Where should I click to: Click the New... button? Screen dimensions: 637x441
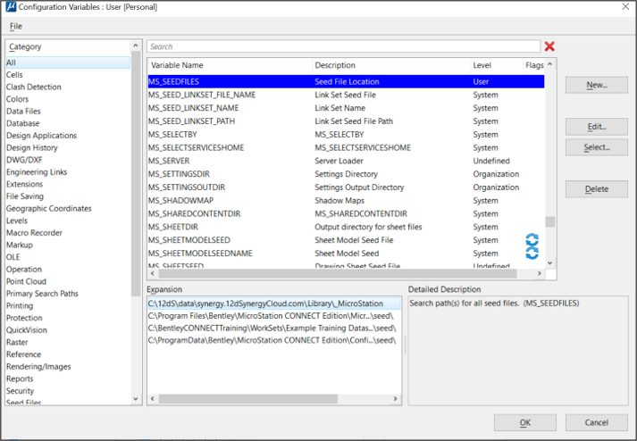tap(596, 85)
